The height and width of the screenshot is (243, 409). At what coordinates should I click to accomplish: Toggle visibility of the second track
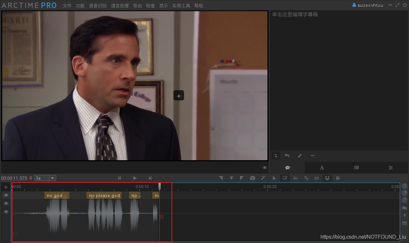click(6, 203)
